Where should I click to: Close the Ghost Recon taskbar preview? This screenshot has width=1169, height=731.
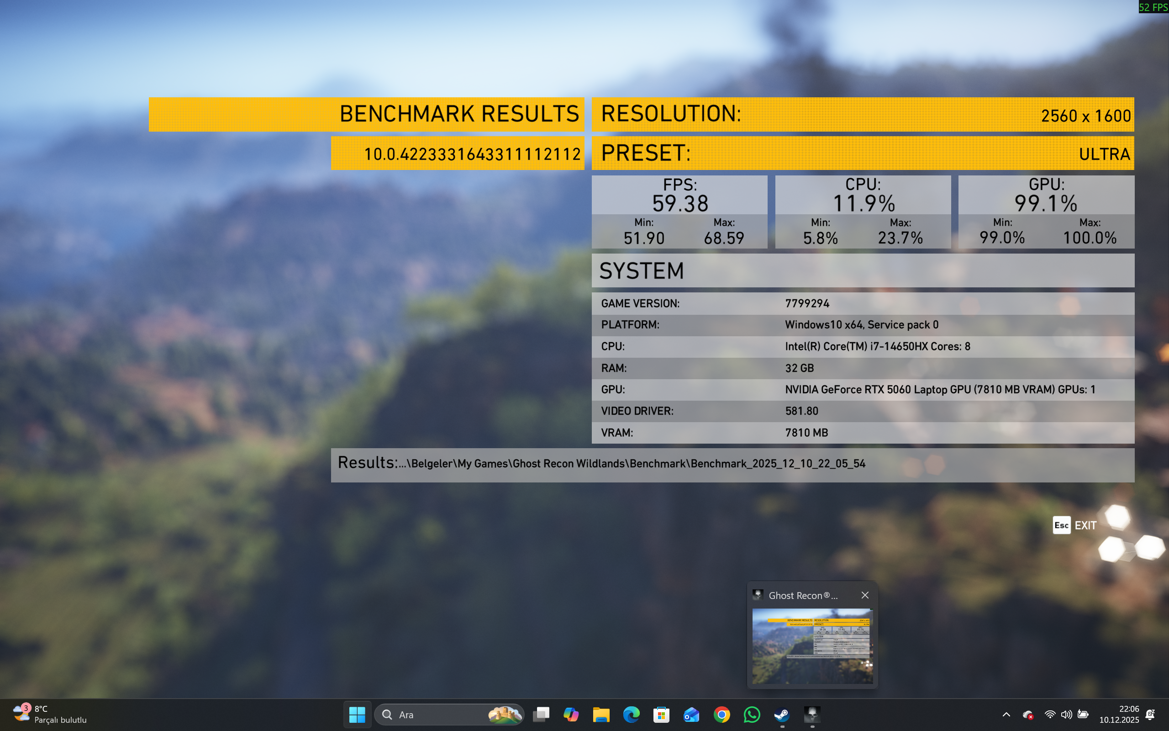[x=865, y=595]
